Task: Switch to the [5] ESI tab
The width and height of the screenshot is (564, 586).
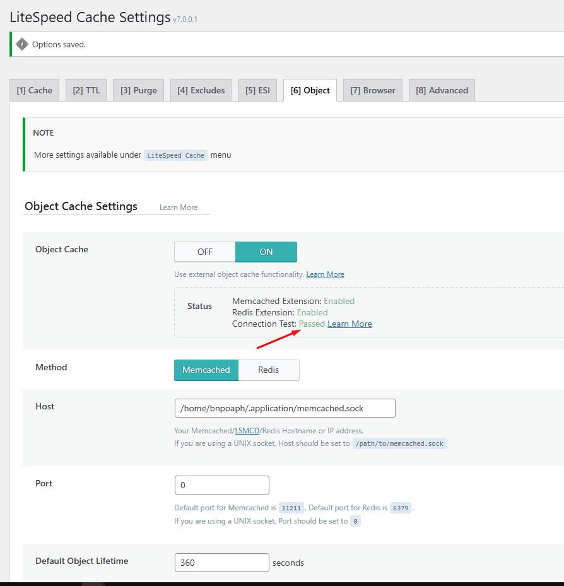Action: (257, 90)
